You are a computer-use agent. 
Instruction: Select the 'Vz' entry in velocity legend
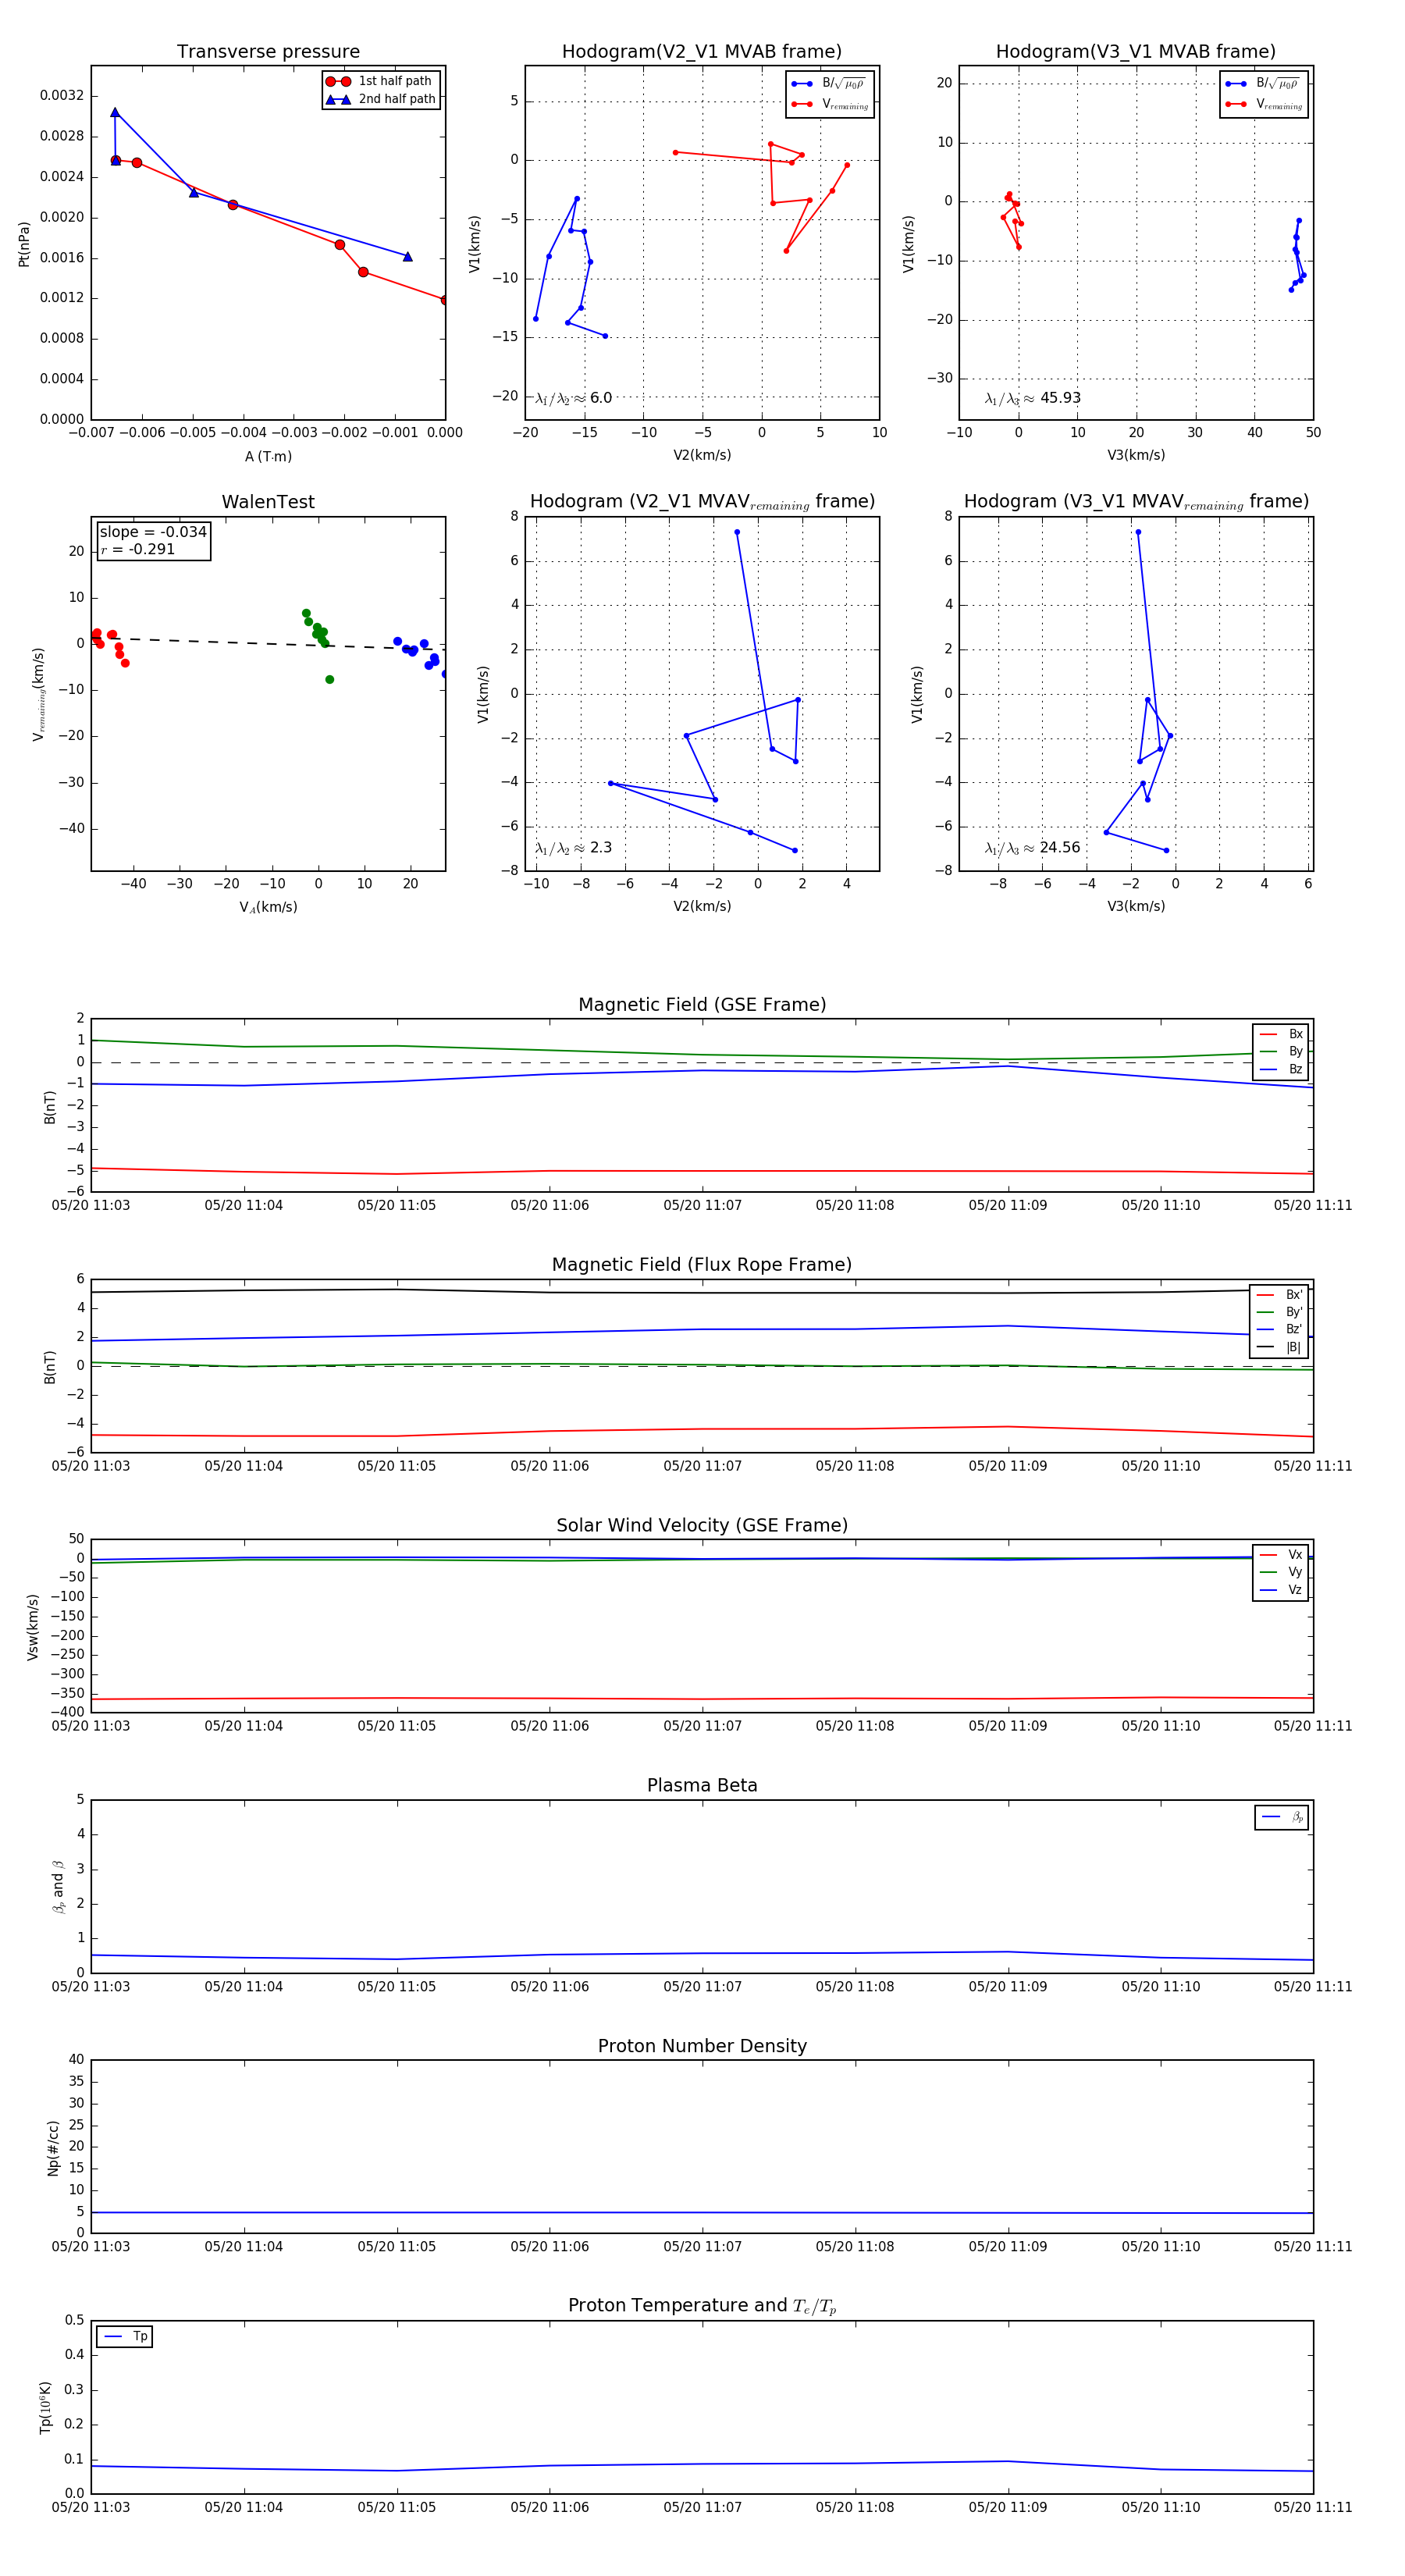1281,1589
